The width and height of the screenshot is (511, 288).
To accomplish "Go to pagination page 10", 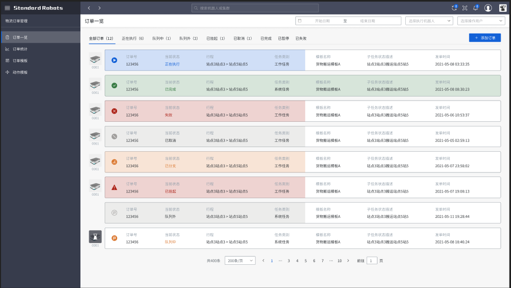I will coord(340,261).
